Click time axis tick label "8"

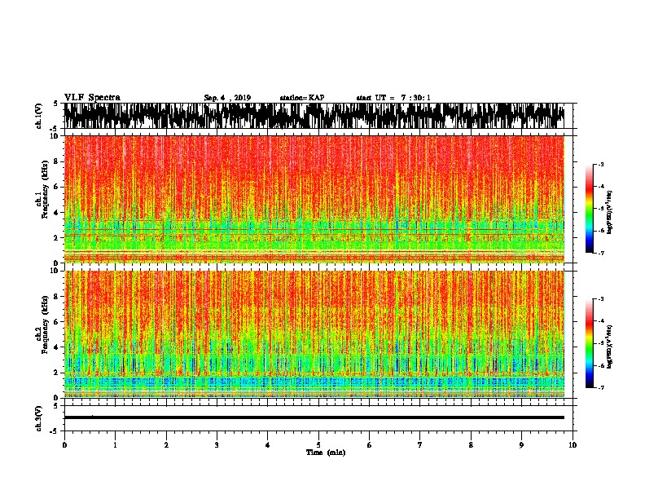point(471,445)
